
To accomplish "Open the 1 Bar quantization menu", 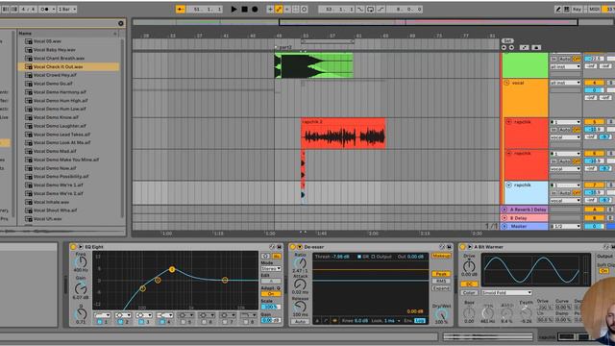I will coord(67,9).
